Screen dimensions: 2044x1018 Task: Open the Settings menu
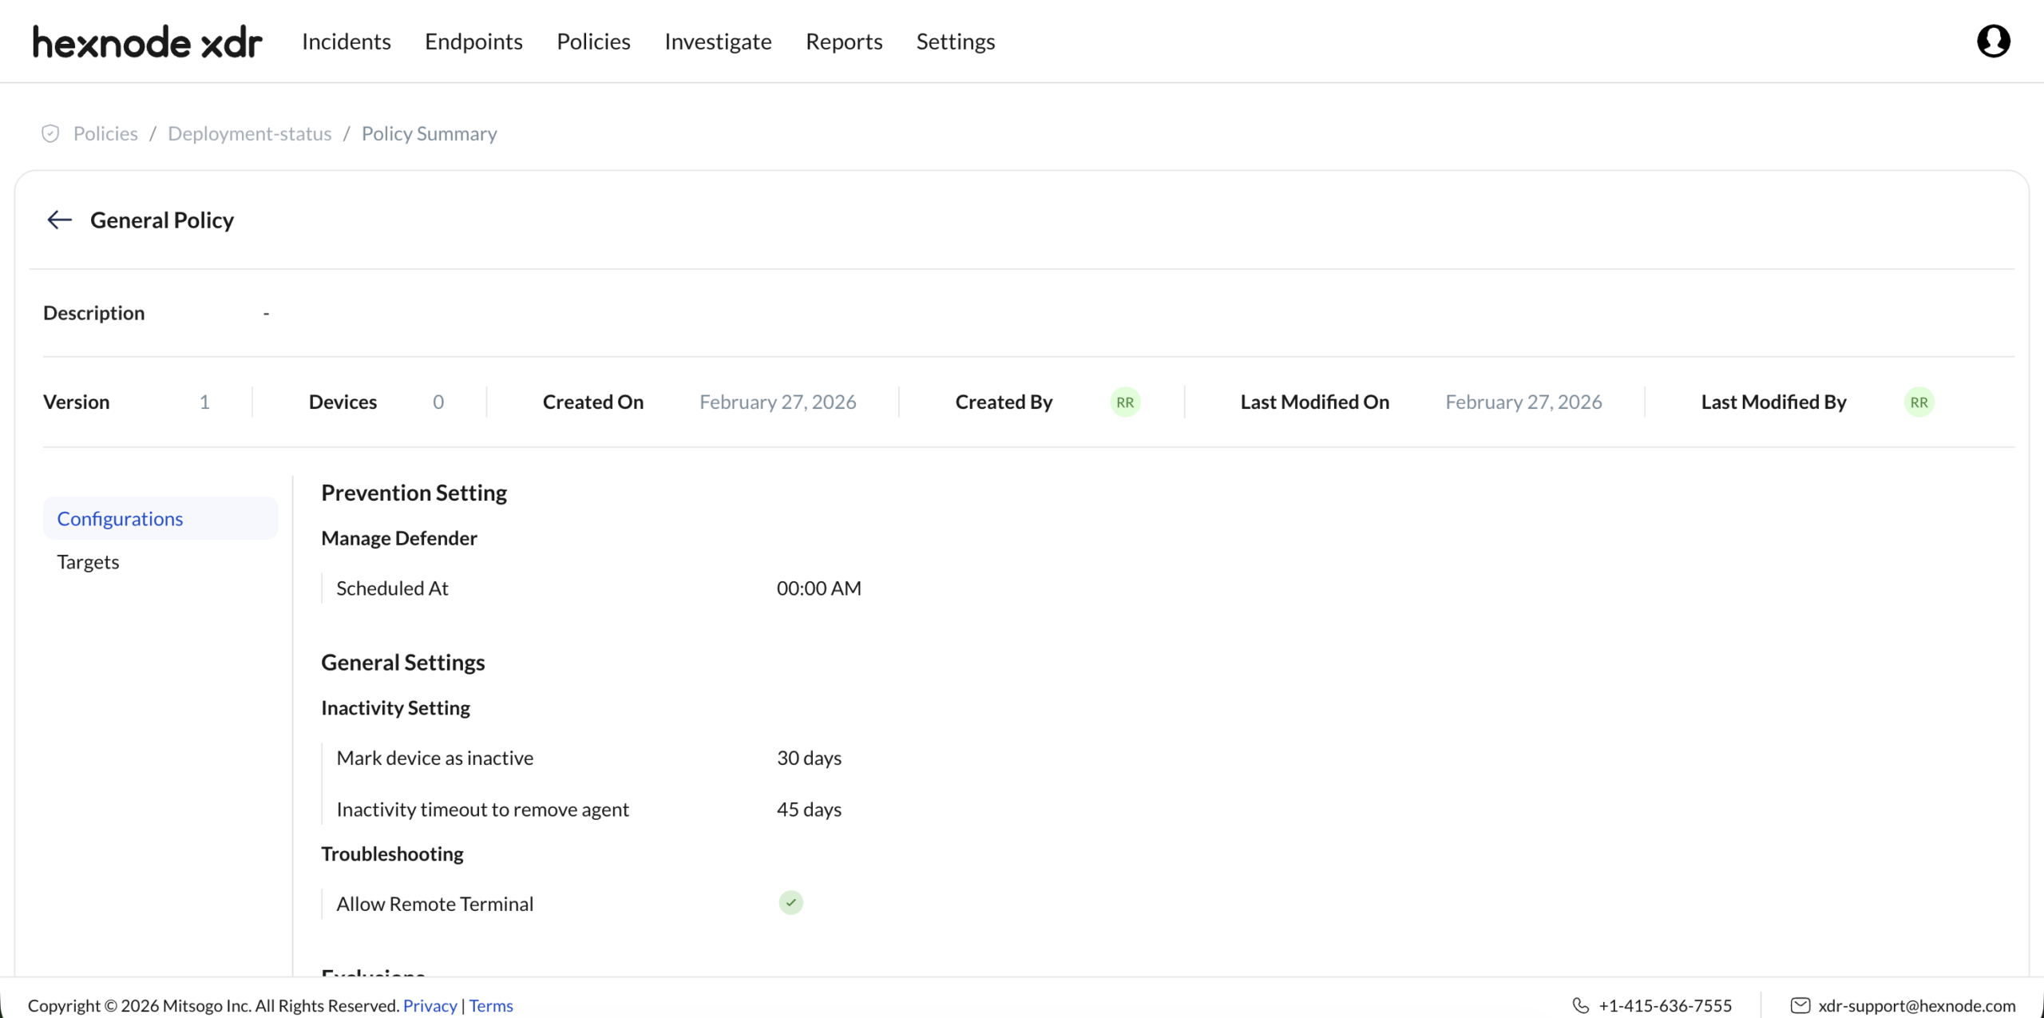point(956,42)
